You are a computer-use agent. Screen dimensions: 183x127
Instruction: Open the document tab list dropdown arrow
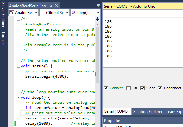click(98, 5)
